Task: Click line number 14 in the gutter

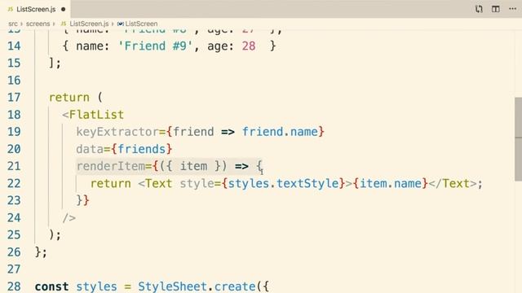Action: click(x=14, y=46)
